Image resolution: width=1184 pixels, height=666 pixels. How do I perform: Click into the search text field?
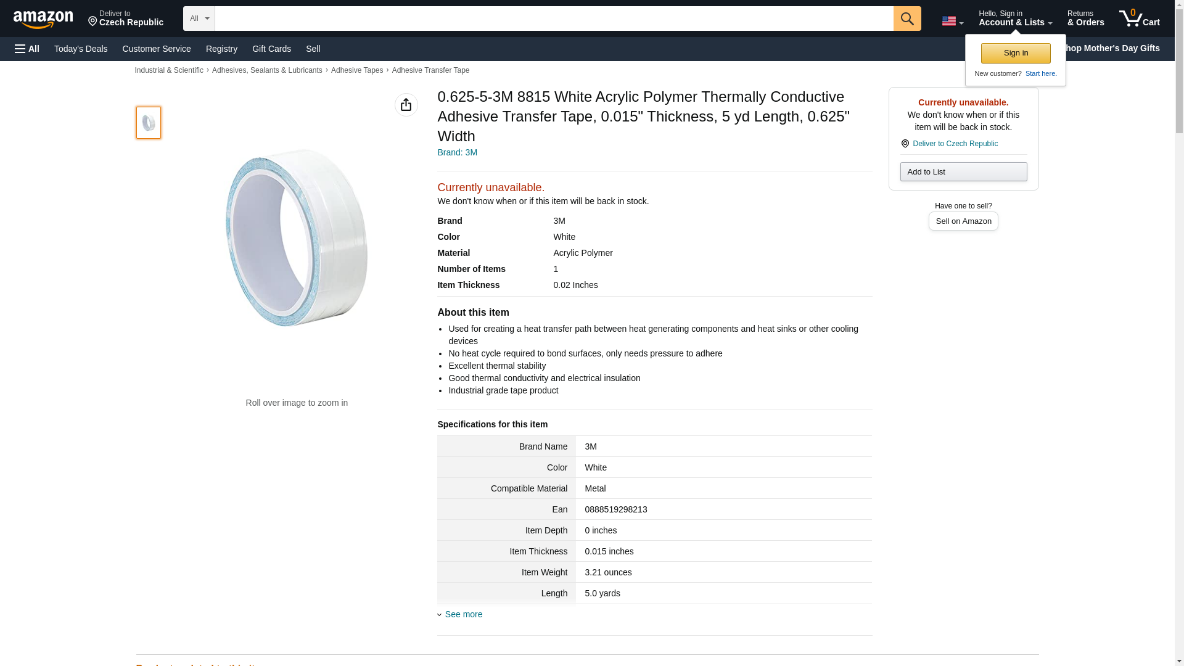point(553,18)
